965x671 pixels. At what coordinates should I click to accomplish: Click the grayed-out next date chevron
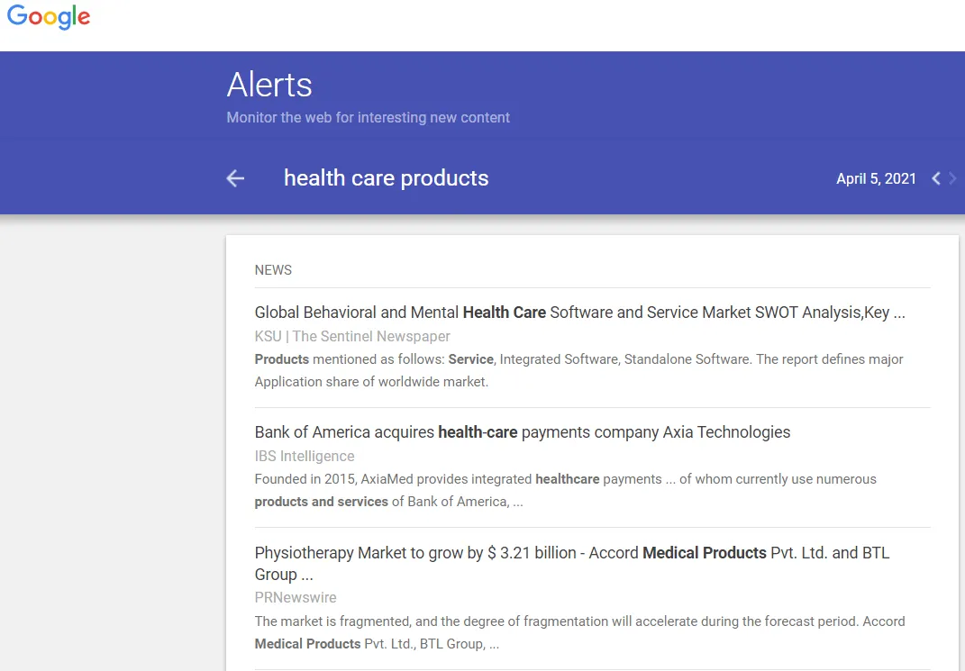(x=953, y=178)
